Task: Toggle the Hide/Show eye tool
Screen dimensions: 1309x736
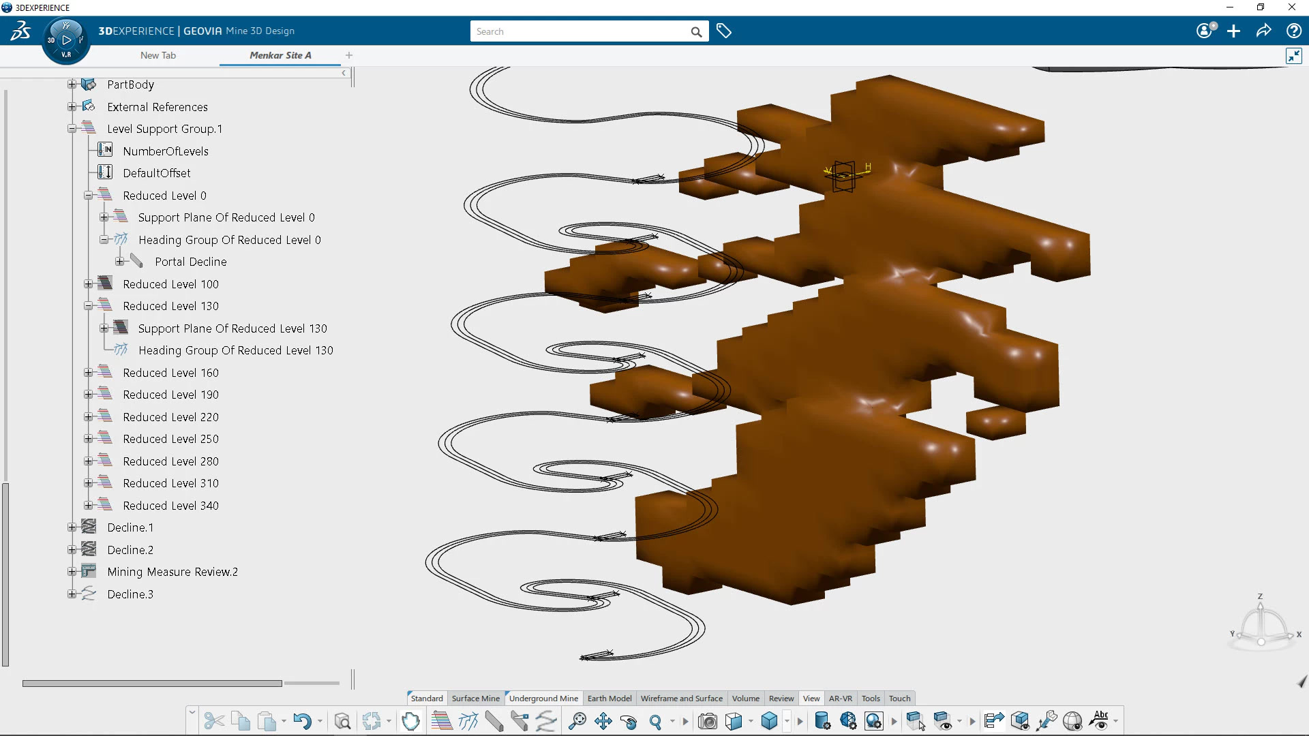Action: [x=942, y=721]
